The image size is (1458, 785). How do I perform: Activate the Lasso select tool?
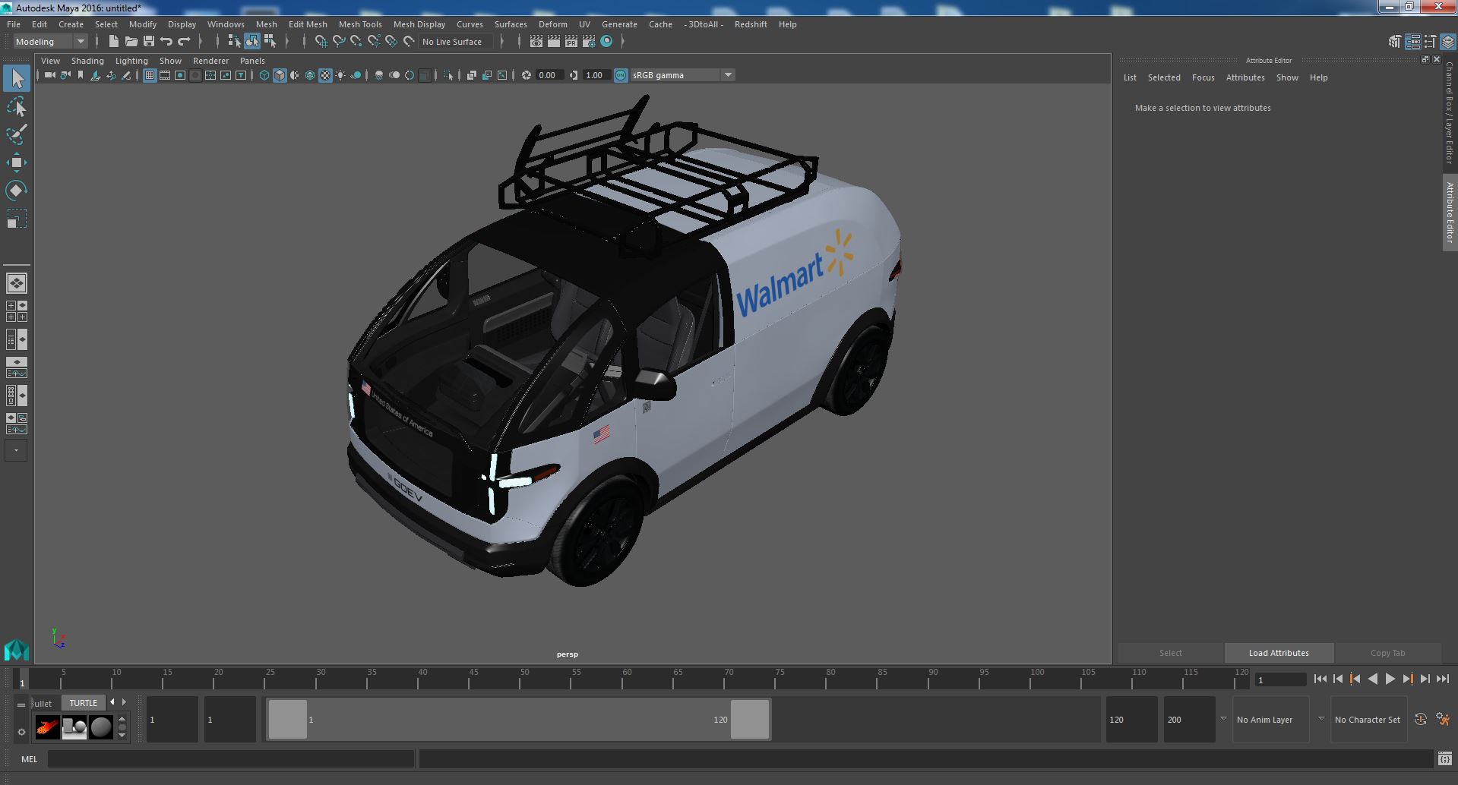tap(17, 107)
